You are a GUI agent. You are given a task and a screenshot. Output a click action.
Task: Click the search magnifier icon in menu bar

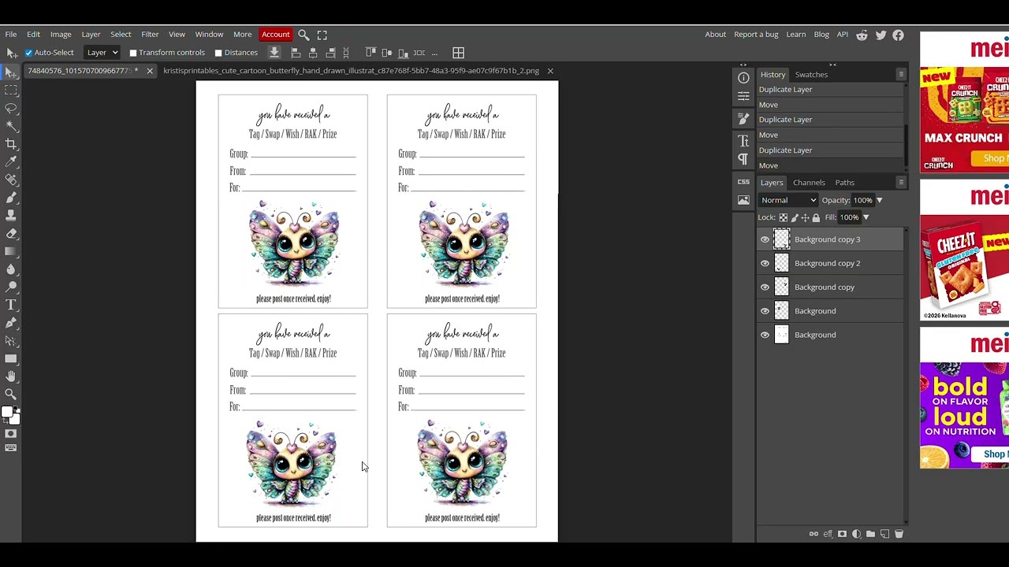(x=303, y=35)
